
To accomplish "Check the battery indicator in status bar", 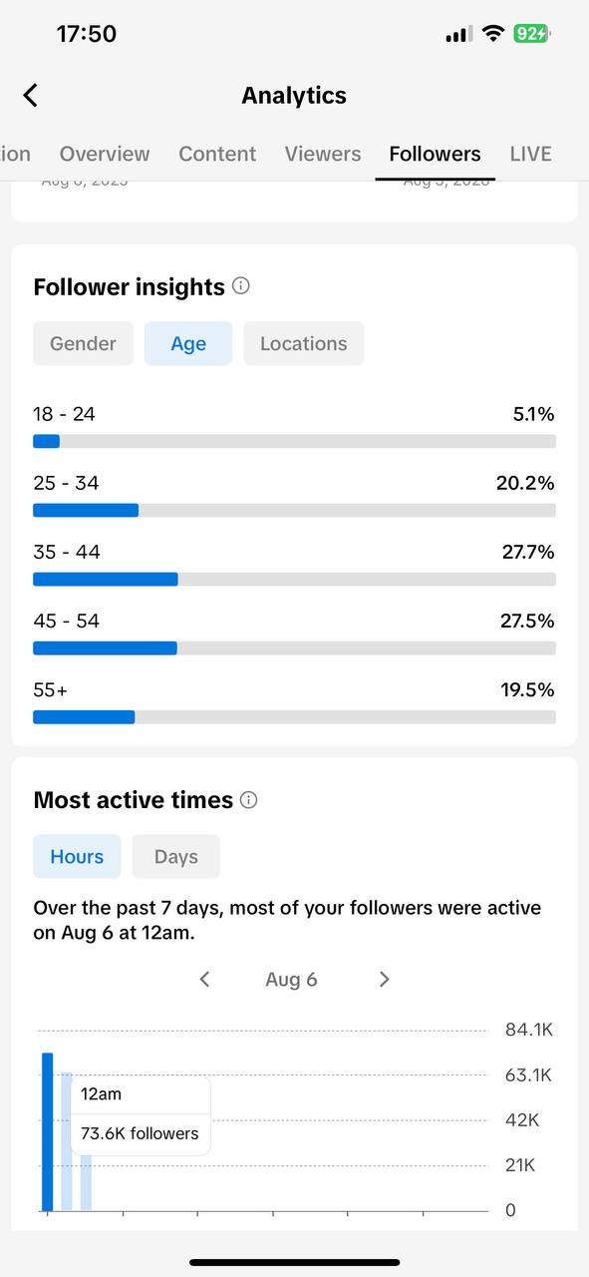I will [532, 34].
